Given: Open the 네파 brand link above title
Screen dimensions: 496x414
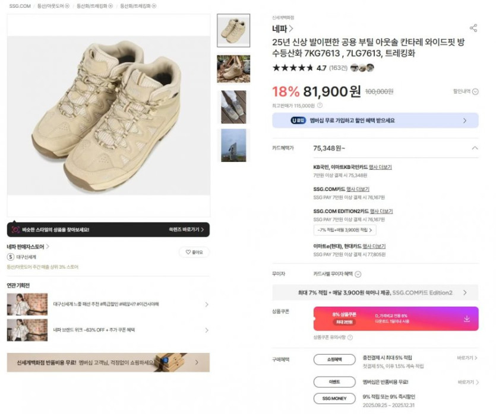Looking at the screenshot, I should pyautogui.click(x=282, y=28).
